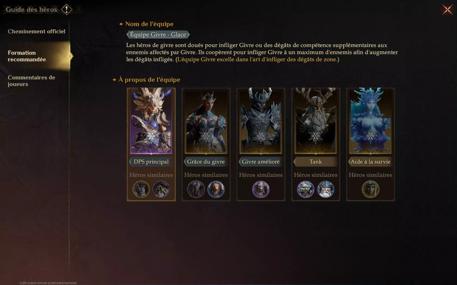Click first similar hero icon under Tank
The width and height of the screenshot is (457, 285).
[305, 189]
